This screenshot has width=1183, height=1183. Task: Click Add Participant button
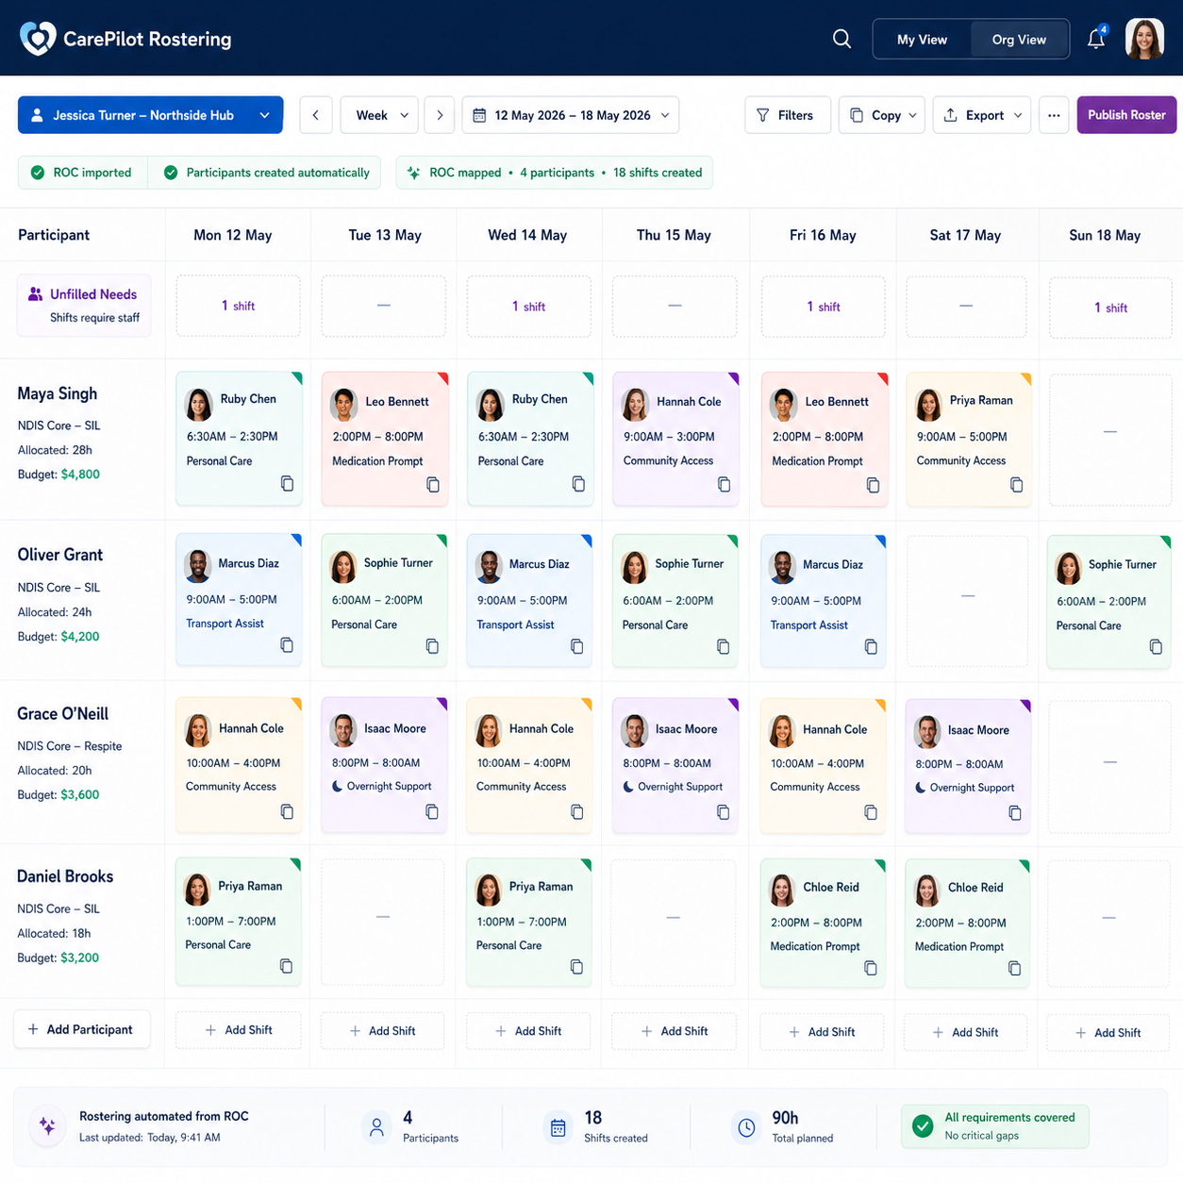click(81, 1029)
